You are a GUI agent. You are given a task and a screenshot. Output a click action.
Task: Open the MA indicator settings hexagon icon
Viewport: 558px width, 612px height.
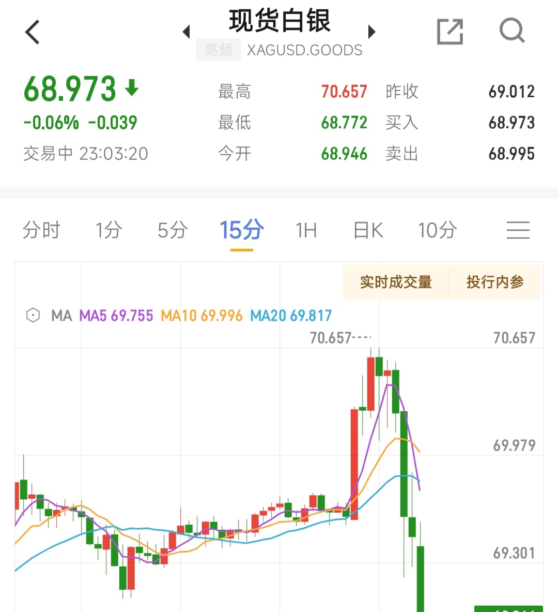33,315
